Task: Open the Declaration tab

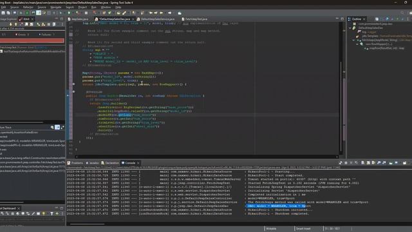Action: 110,163
